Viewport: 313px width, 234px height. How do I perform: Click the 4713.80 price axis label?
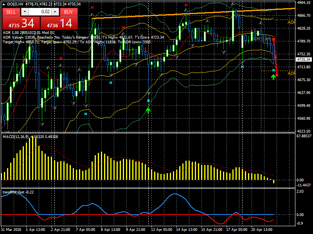pos(304,67)
